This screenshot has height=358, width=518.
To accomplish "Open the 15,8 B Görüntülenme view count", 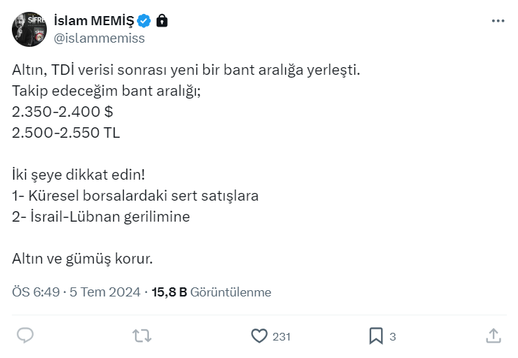I will click(212, 292).
